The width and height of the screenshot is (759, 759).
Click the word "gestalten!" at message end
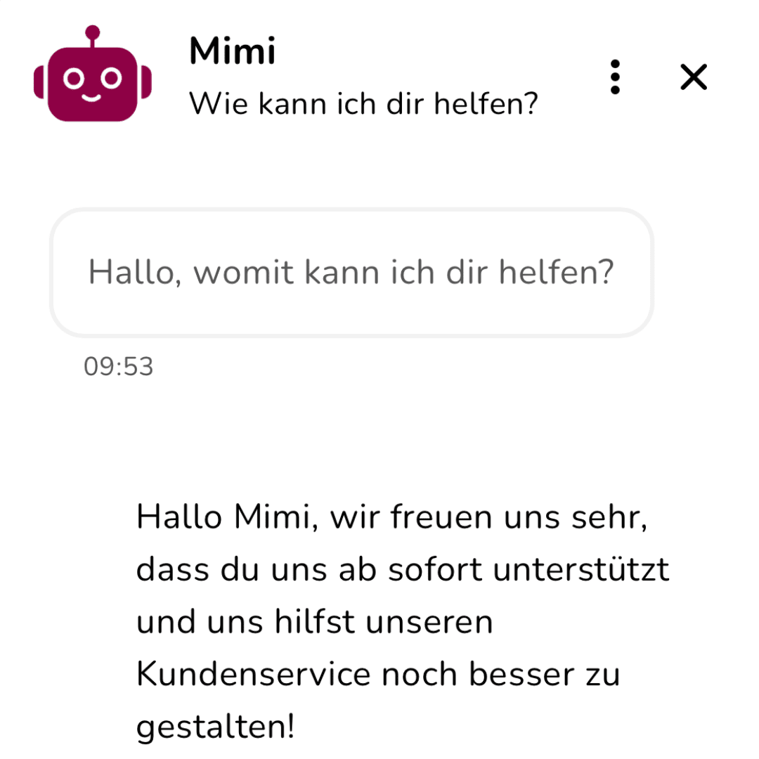click(x=215, y=727)
